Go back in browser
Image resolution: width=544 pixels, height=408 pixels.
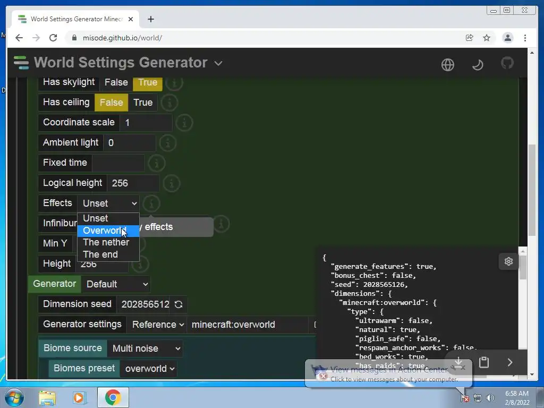click(x=19, y=38)
